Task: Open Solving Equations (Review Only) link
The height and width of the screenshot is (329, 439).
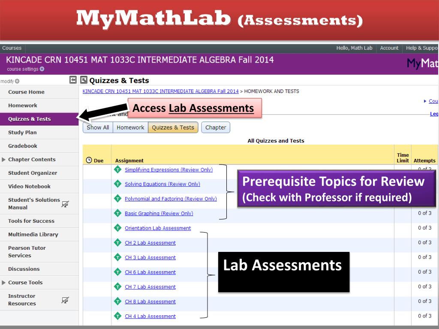Action: 162,184
